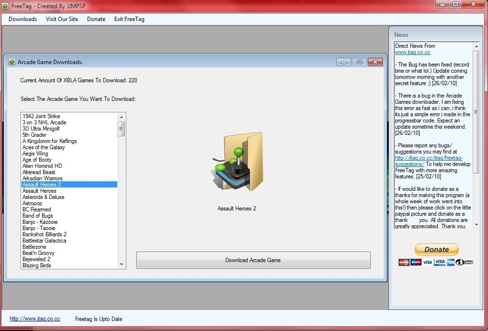The width and height of the screenshot is (488, 331).
Task: Open www.jtag.co.cc link in News
Action: (412, 52)
